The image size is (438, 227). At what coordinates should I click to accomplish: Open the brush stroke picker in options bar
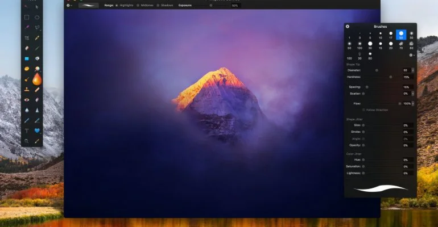point(89,5)
